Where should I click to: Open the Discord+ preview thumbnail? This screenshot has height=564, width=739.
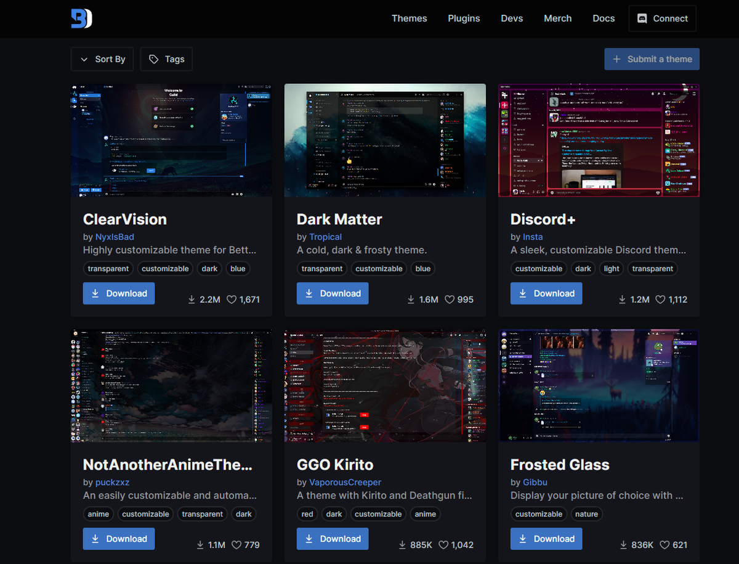point(599,141)
